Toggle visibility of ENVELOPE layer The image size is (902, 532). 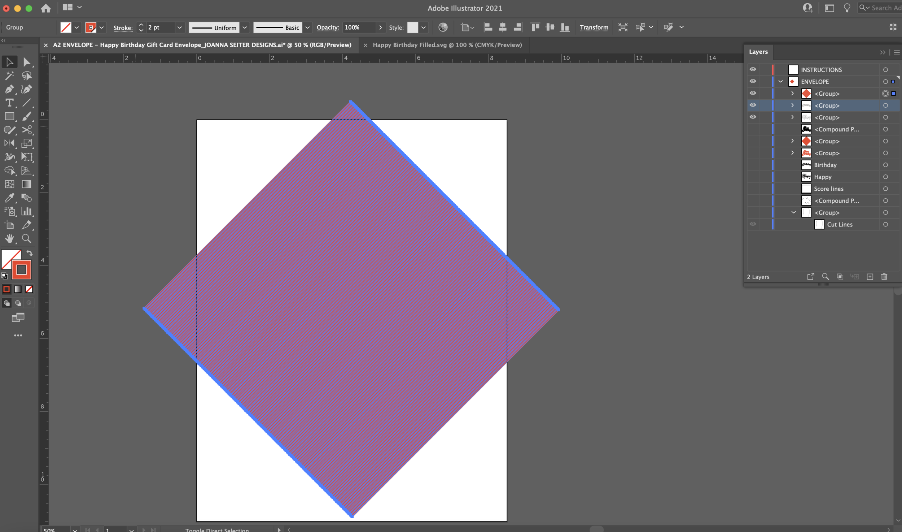pos(753,81)
